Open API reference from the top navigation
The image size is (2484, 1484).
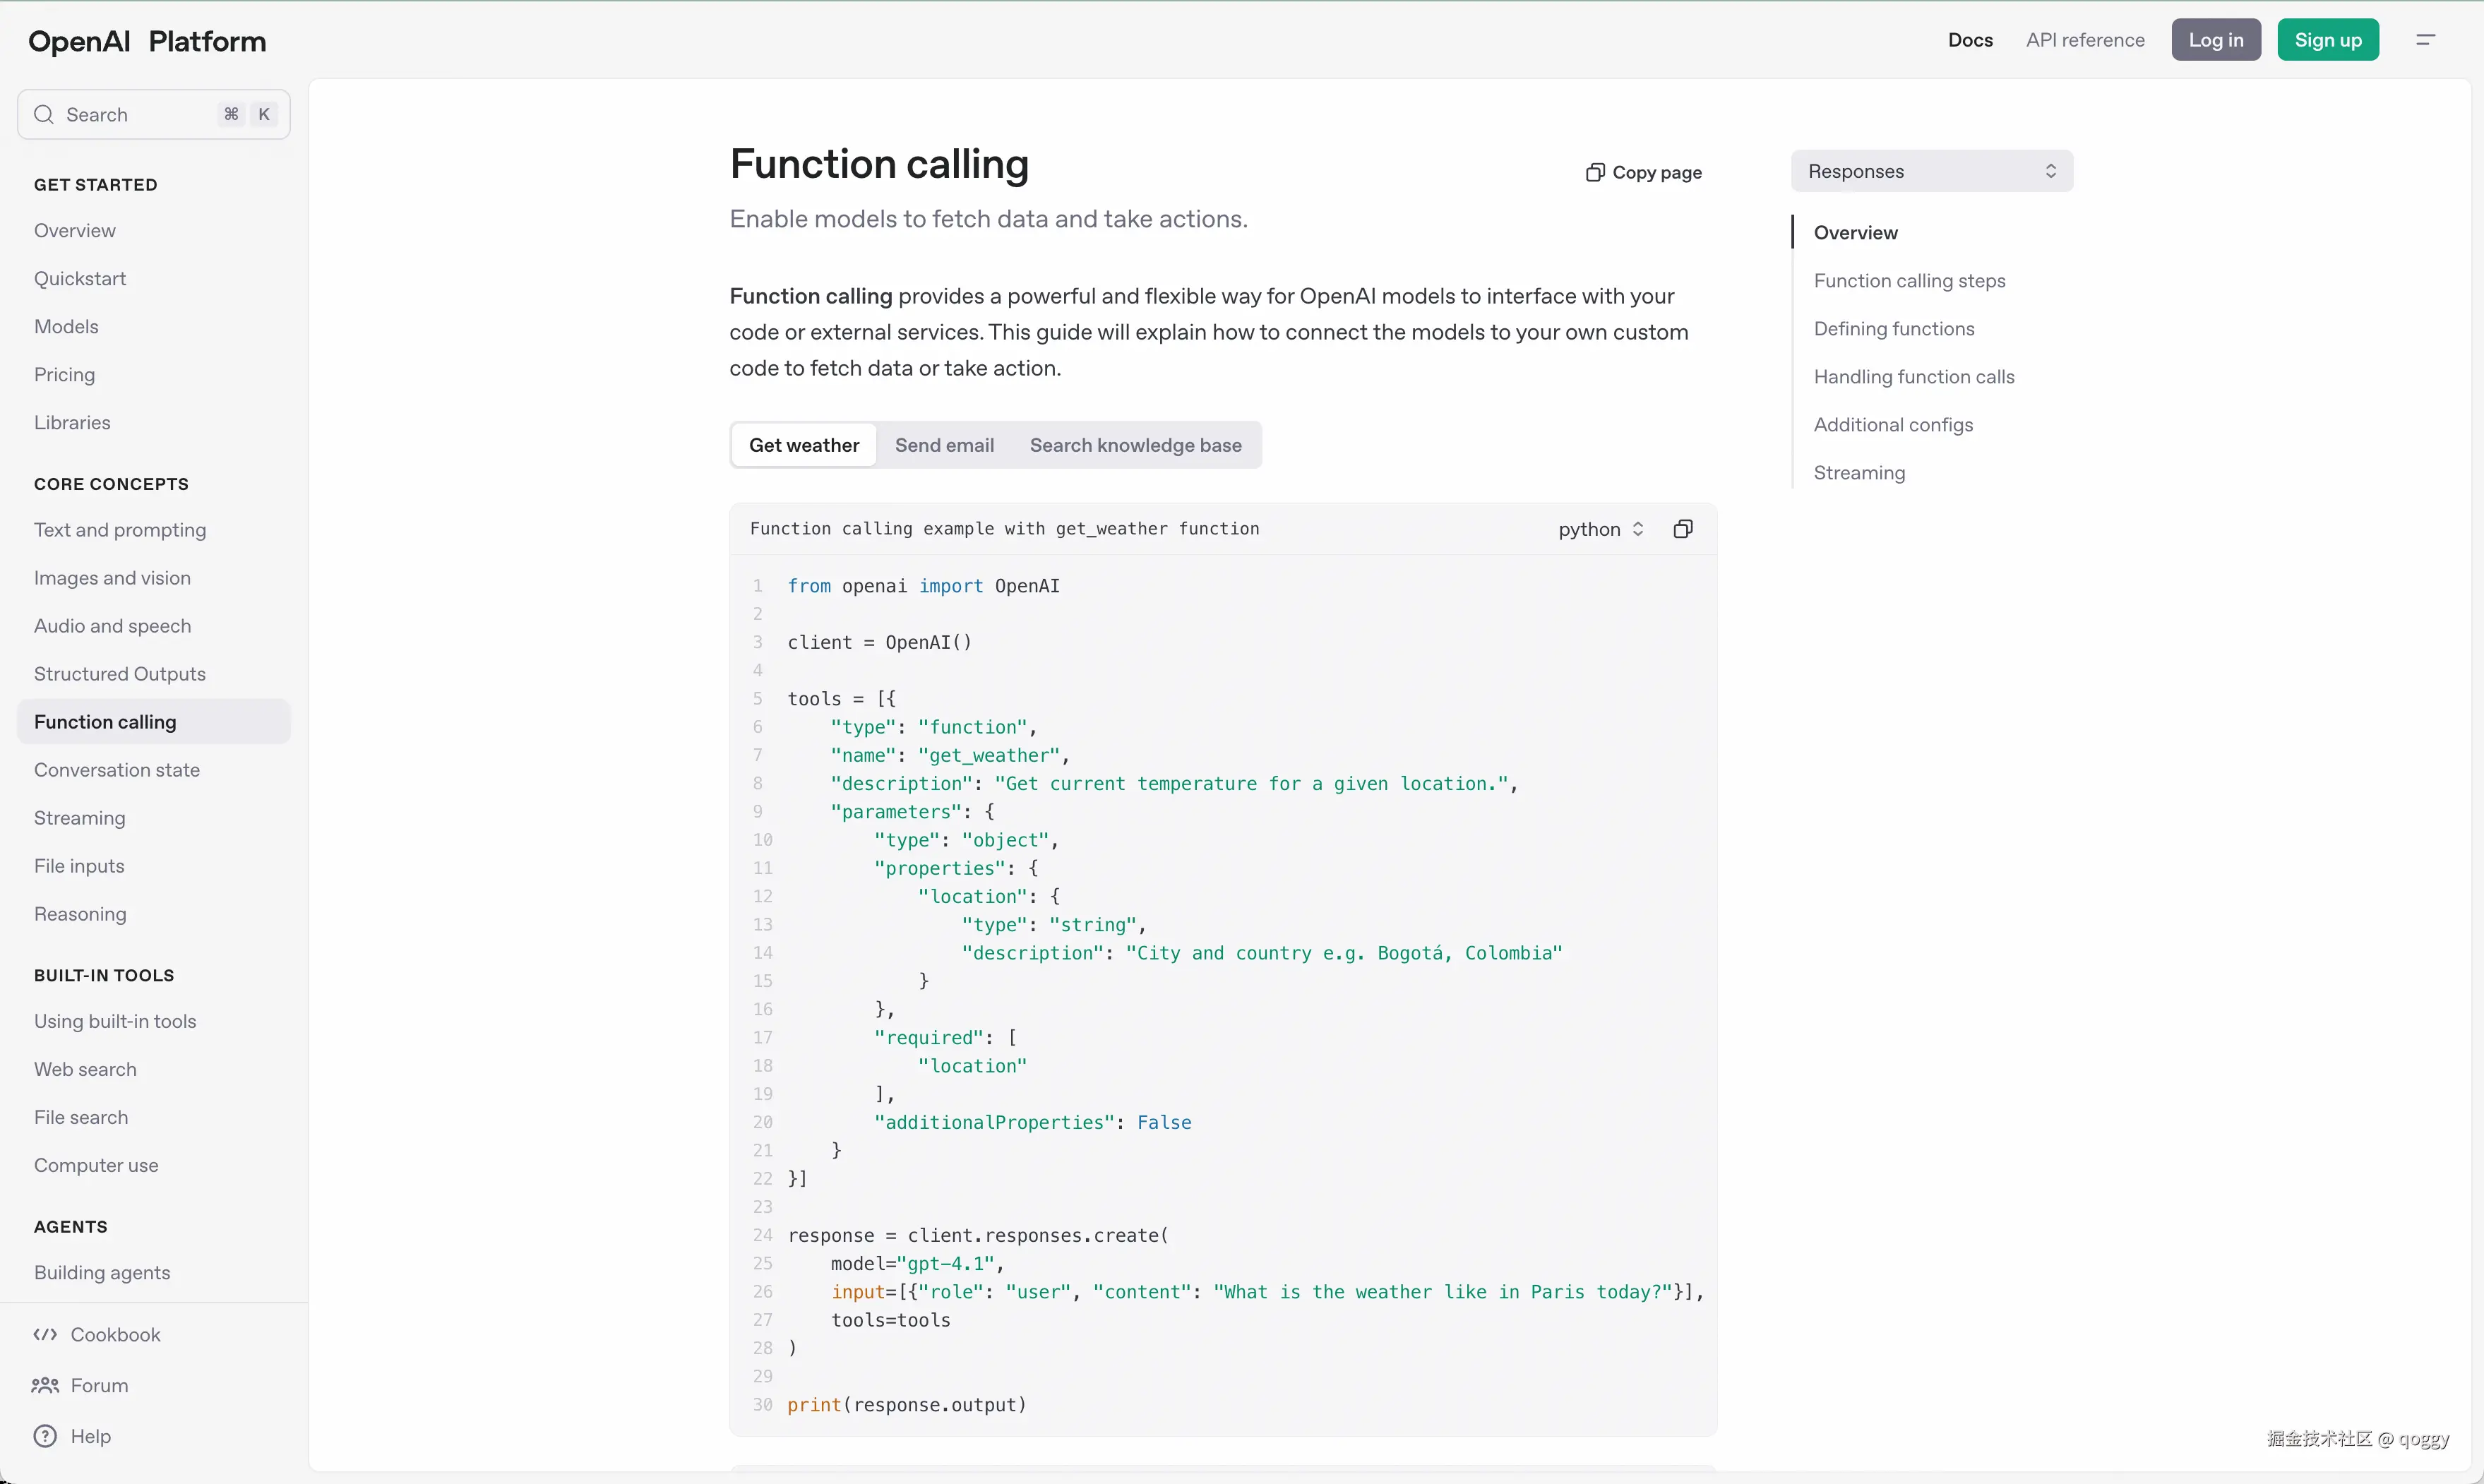(2085, 40)
